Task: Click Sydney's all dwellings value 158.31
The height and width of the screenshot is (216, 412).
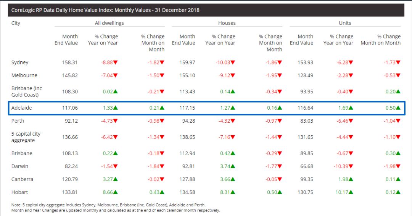Action: (70, 62)
